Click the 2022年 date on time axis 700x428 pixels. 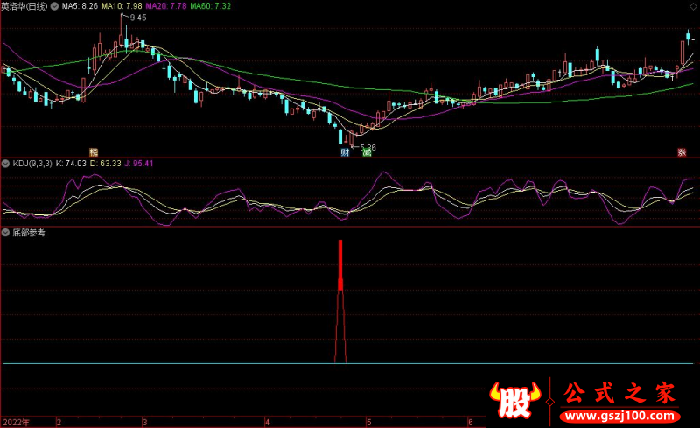coord(17,422)
